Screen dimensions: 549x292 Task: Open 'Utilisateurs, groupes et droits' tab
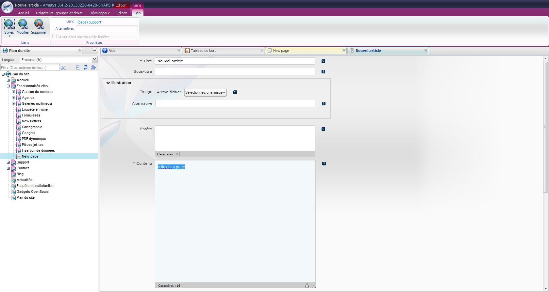(59, 13)
